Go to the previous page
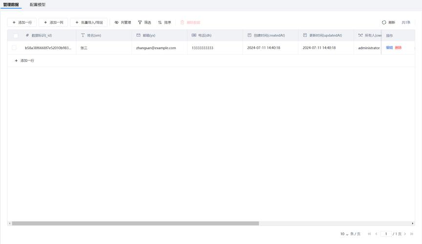Screen dimensions: 422x244 click(x=376, y=234)
